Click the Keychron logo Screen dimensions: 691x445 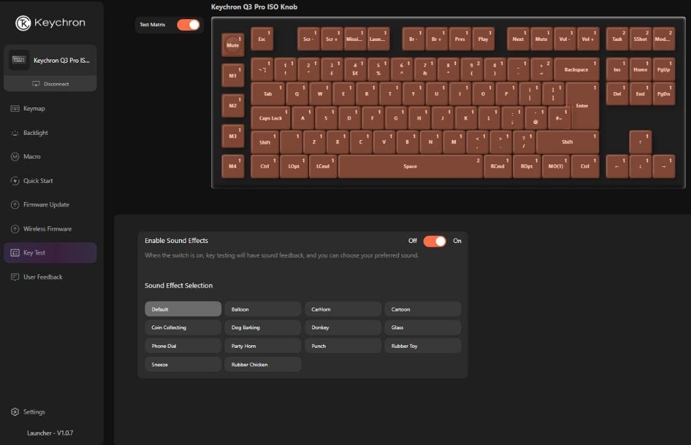[51, 22]
